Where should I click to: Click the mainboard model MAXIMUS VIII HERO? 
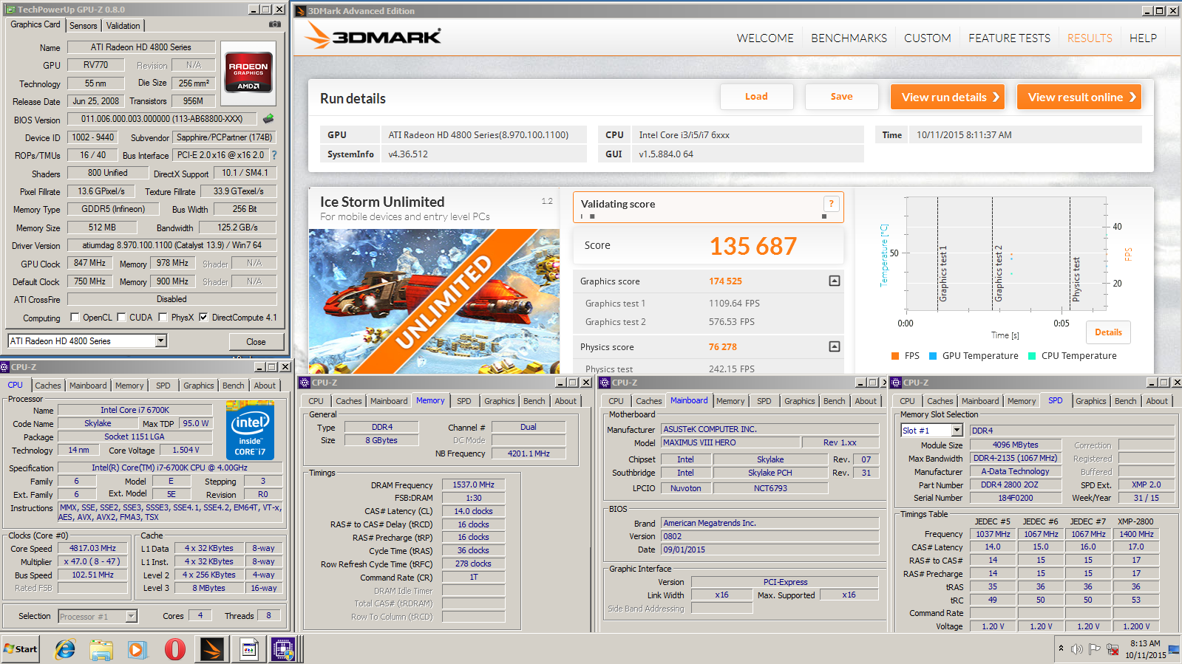click(730, 442)
